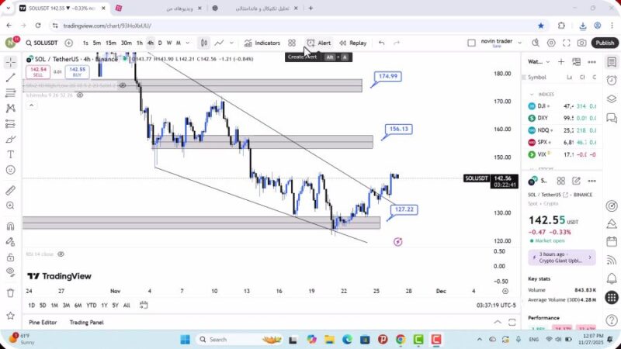Collapse the INDICES section in watchlist
Image resolution: width=621 pixels, height=349 pixels.
pos(532,94)
